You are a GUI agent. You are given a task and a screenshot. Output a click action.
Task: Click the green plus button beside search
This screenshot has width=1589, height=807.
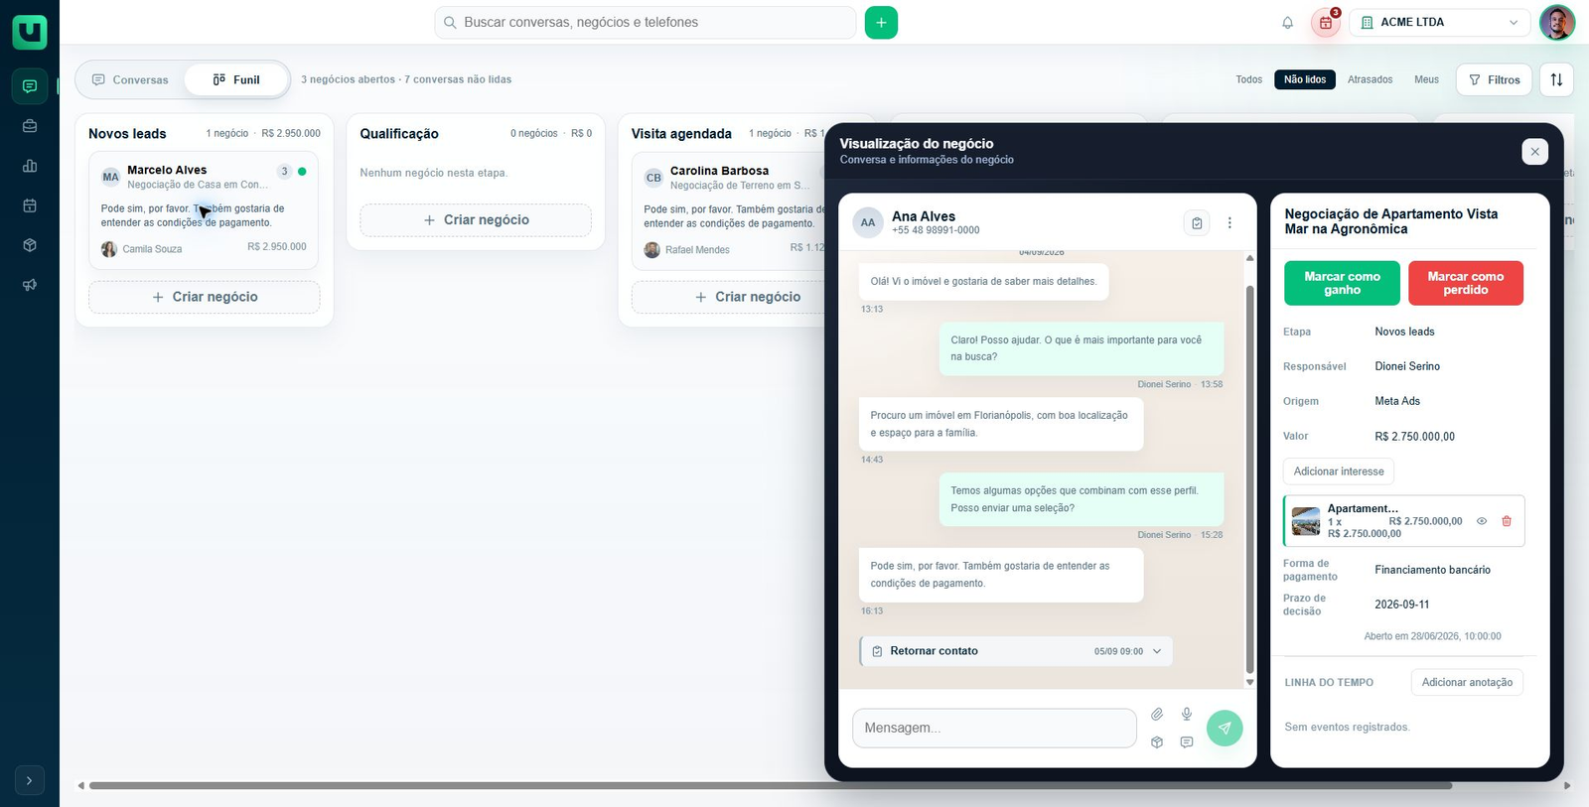pos(881,22)
